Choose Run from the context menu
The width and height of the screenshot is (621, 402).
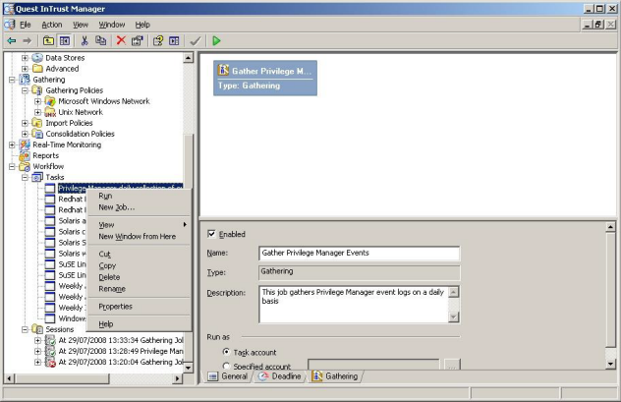click(x=139, y=196)
